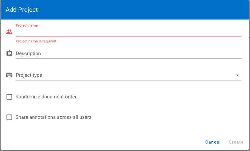
Task: Click the keyboard icon beside Project type
Action: [9, 75]
